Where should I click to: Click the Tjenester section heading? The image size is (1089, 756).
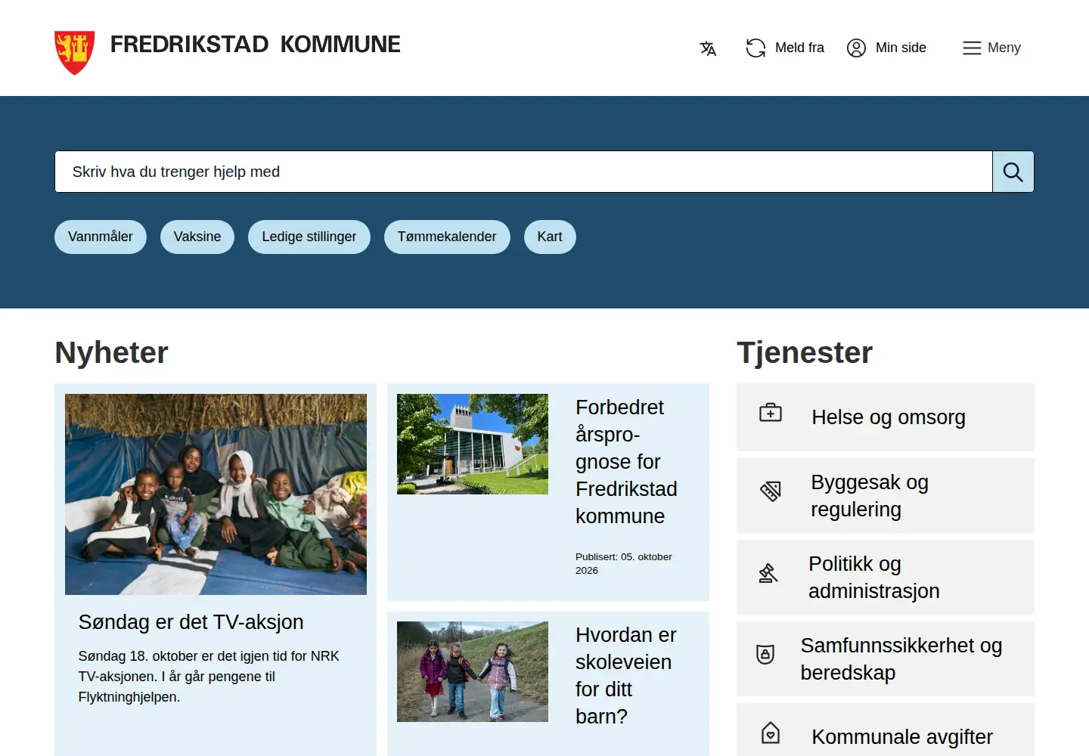[x=805, y=353]
